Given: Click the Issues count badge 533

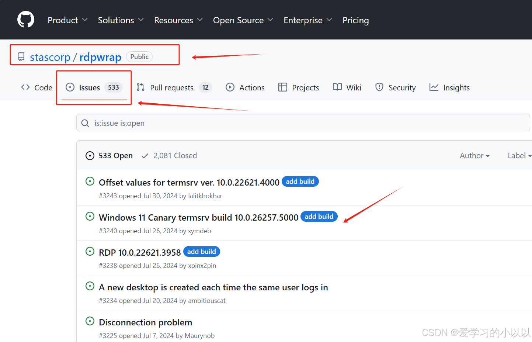Looking at the screenshot, I should pos(114,87).
